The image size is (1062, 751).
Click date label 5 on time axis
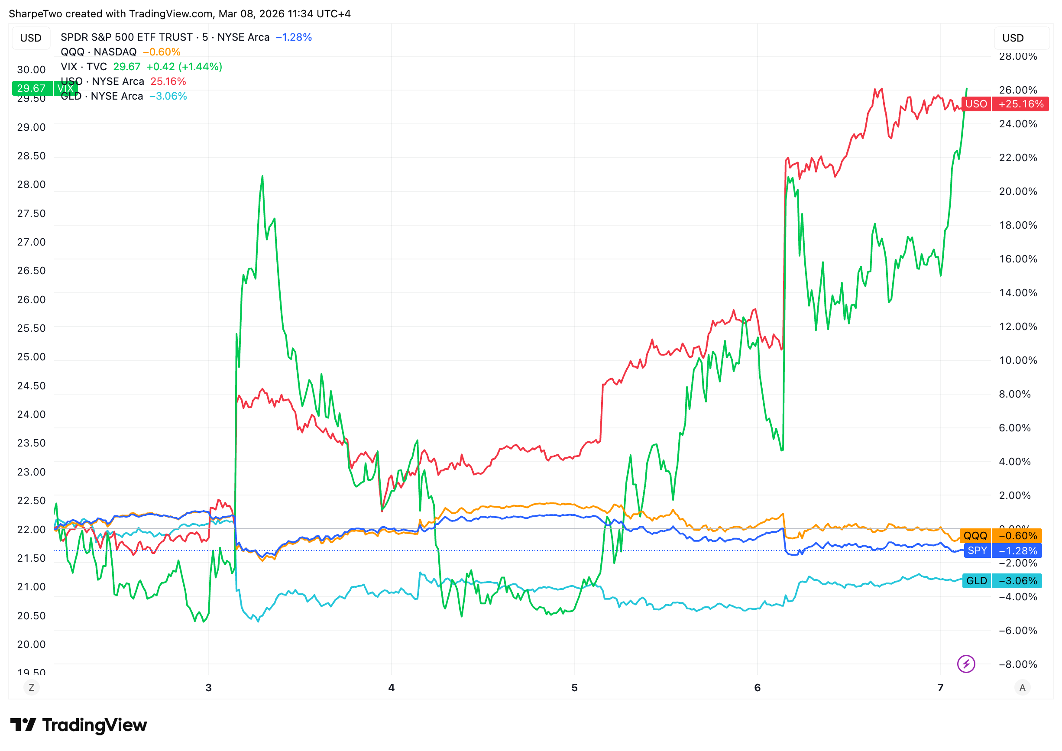coord(574,688)
